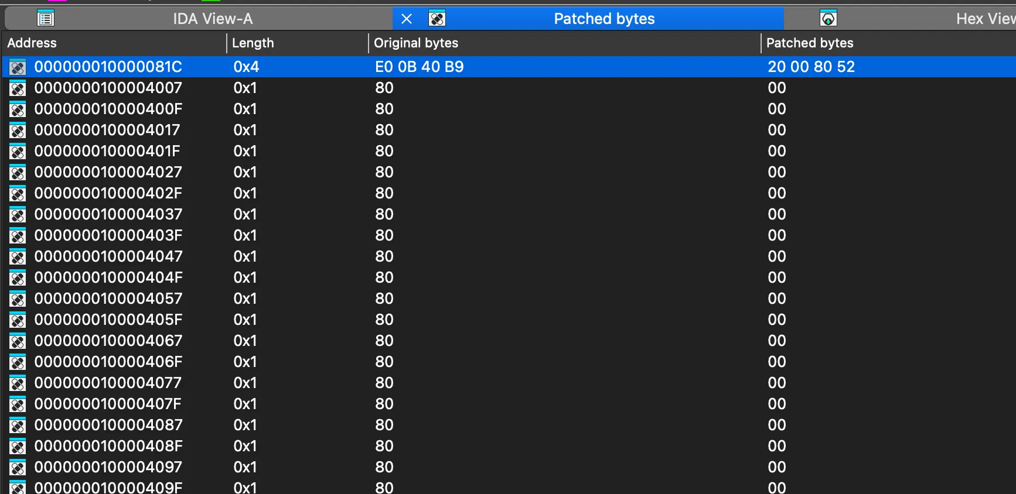Select patched address 000000010000400F
Viewport: 1016px width, 494px height.
[x=108, y=109]
